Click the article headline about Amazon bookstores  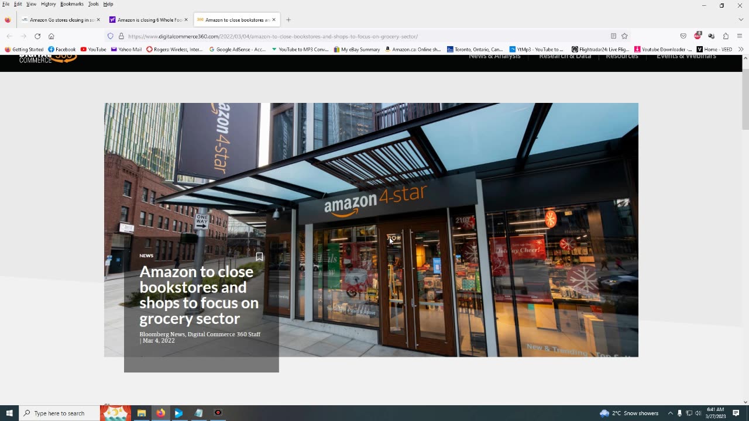(199, 295)
